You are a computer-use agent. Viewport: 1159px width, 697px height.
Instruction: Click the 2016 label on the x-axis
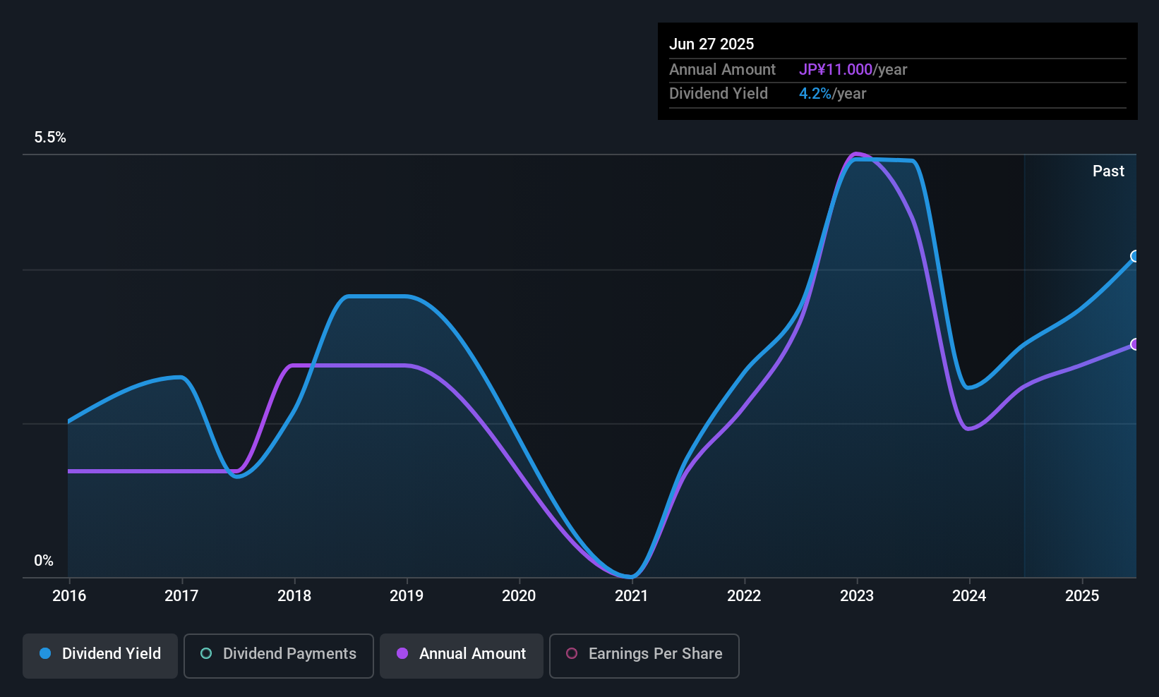point(69,596)
